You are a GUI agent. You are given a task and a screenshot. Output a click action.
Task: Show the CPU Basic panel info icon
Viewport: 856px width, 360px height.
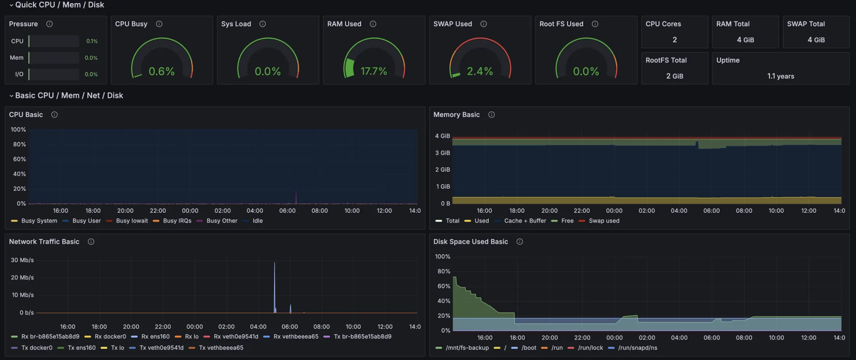[x=54, y=115]
